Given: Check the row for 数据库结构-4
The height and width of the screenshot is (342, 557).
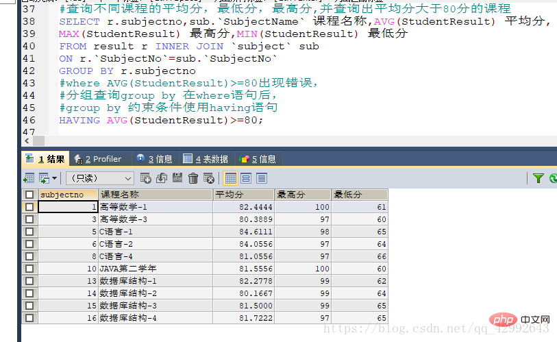Looking at the screenshot, I should point(29,318).
